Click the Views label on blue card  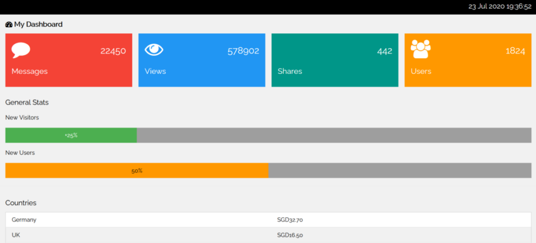(x=155, y=71)
